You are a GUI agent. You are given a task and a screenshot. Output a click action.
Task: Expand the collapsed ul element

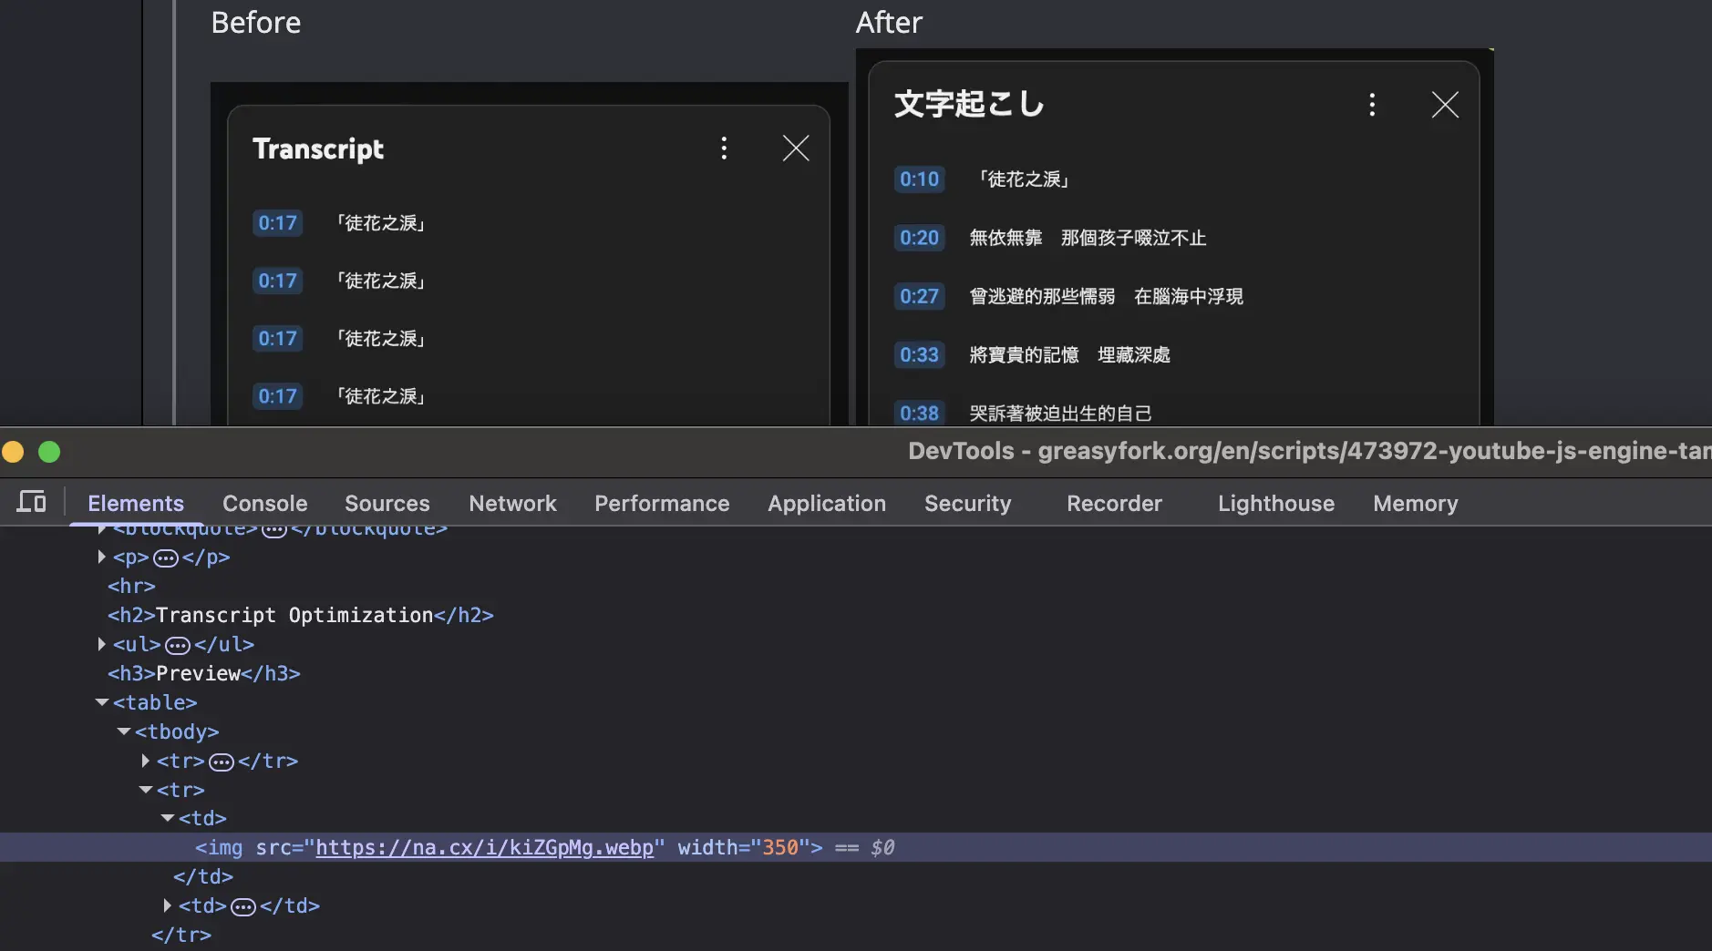point(101,644)
